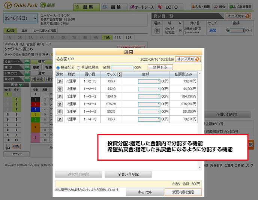The image size is (258, 200).
Task: Click 消 button for bet 1→2→4
Action: [x=60, y=89]
